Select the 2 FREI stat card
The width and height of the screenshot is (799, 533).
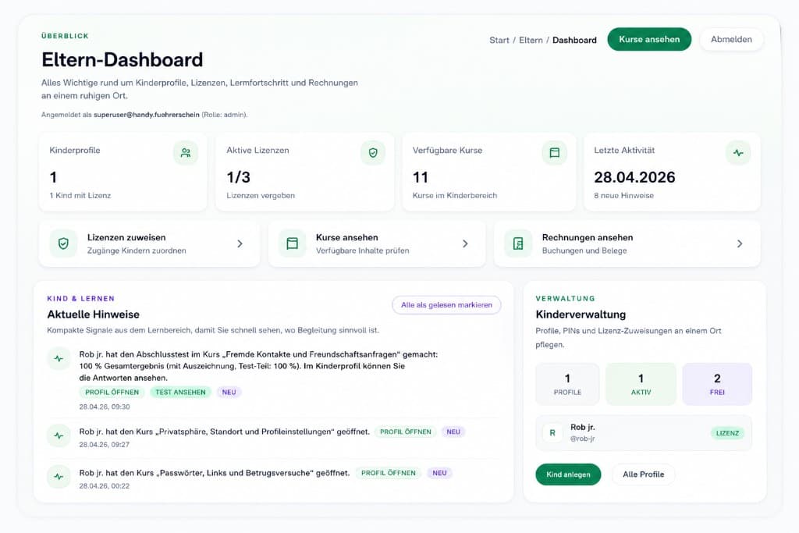(716, 384)
